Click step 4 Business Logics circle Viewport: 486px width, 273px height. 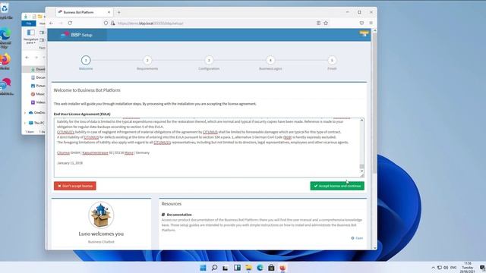click(270, 60)
